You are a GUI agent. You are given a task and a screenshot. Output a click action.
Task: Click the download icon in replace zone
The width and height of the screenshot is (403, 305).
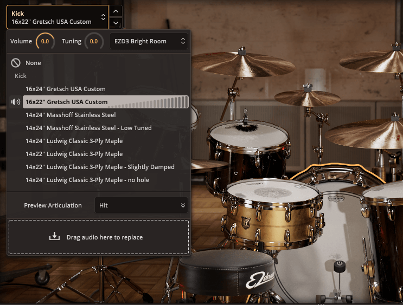[54, 236]
